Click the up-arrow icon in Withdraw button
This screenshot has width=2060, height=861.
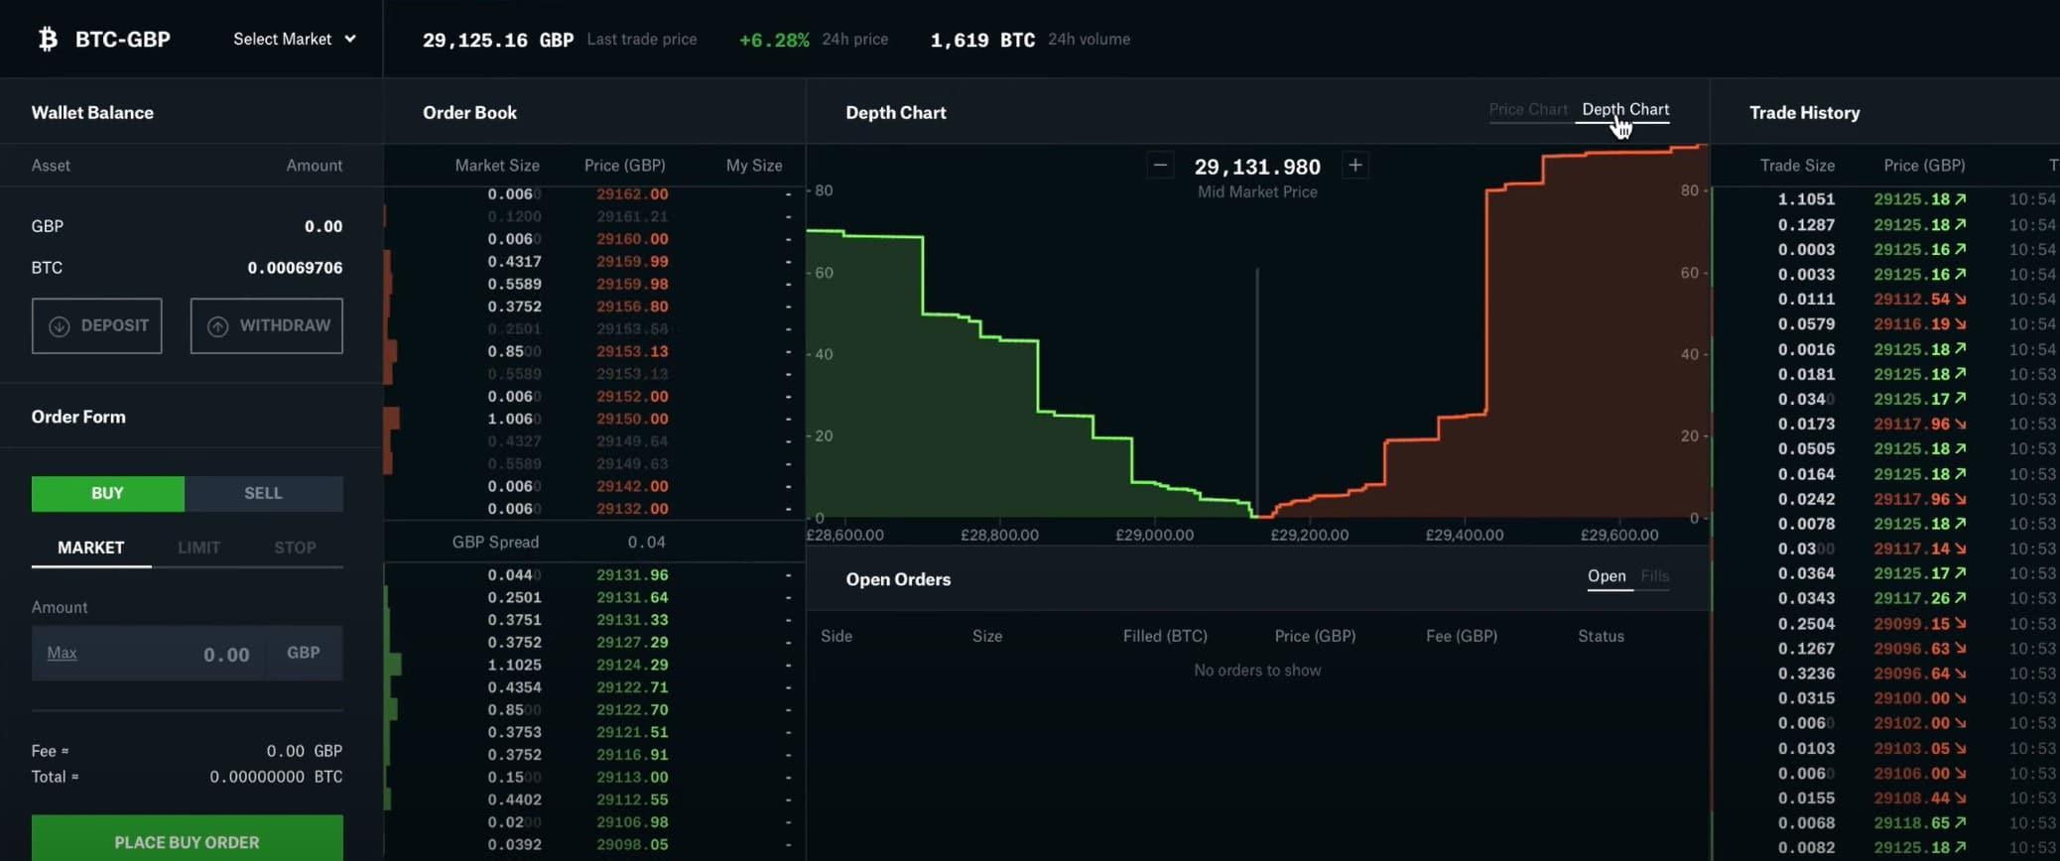(x=217, y=326)
